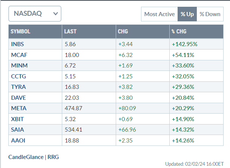Sort by the LAST column header

coord(71,31)
